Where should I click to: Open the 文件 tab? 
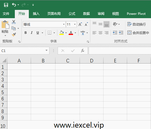[6, 14]
